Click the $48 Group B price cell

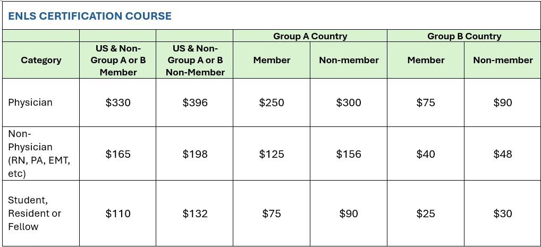(x=503, y=154)
